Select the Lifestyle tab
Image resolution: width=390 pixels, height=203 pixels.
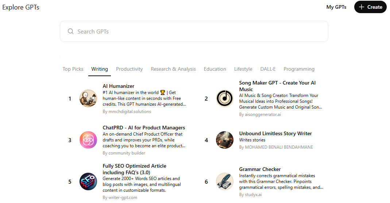point(243,69)
